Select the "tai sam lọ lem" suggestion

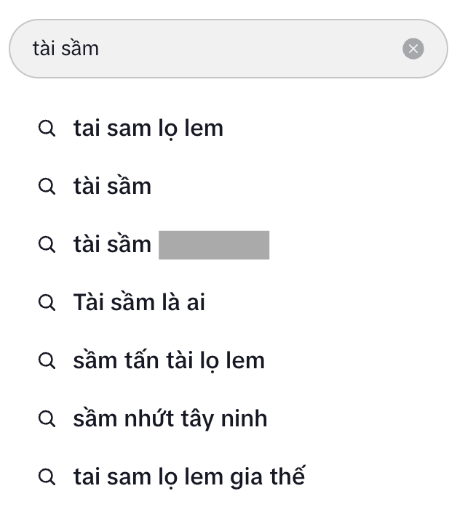(x=148, y=129)
